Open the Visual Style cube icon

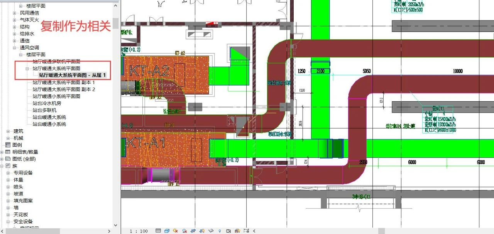coord(167,231)
